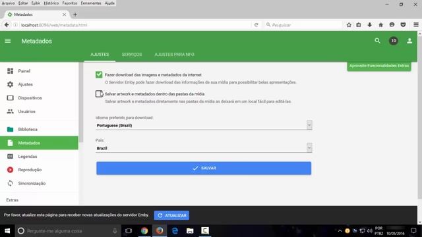422x237 pixels.
Task: Click the Salvar button
Action: tap(204, 169)
